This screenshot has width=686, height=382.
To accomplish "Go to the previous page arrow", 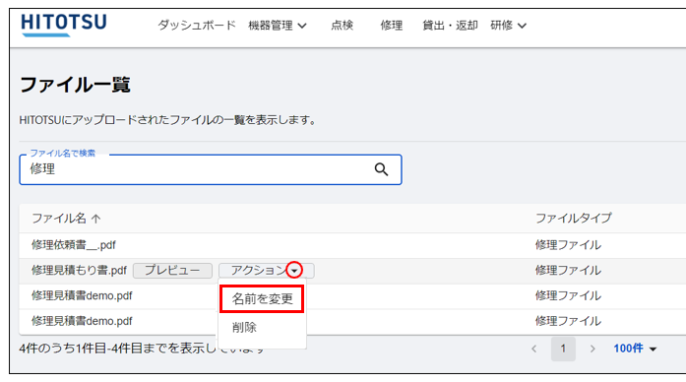I will click(533, 349).
